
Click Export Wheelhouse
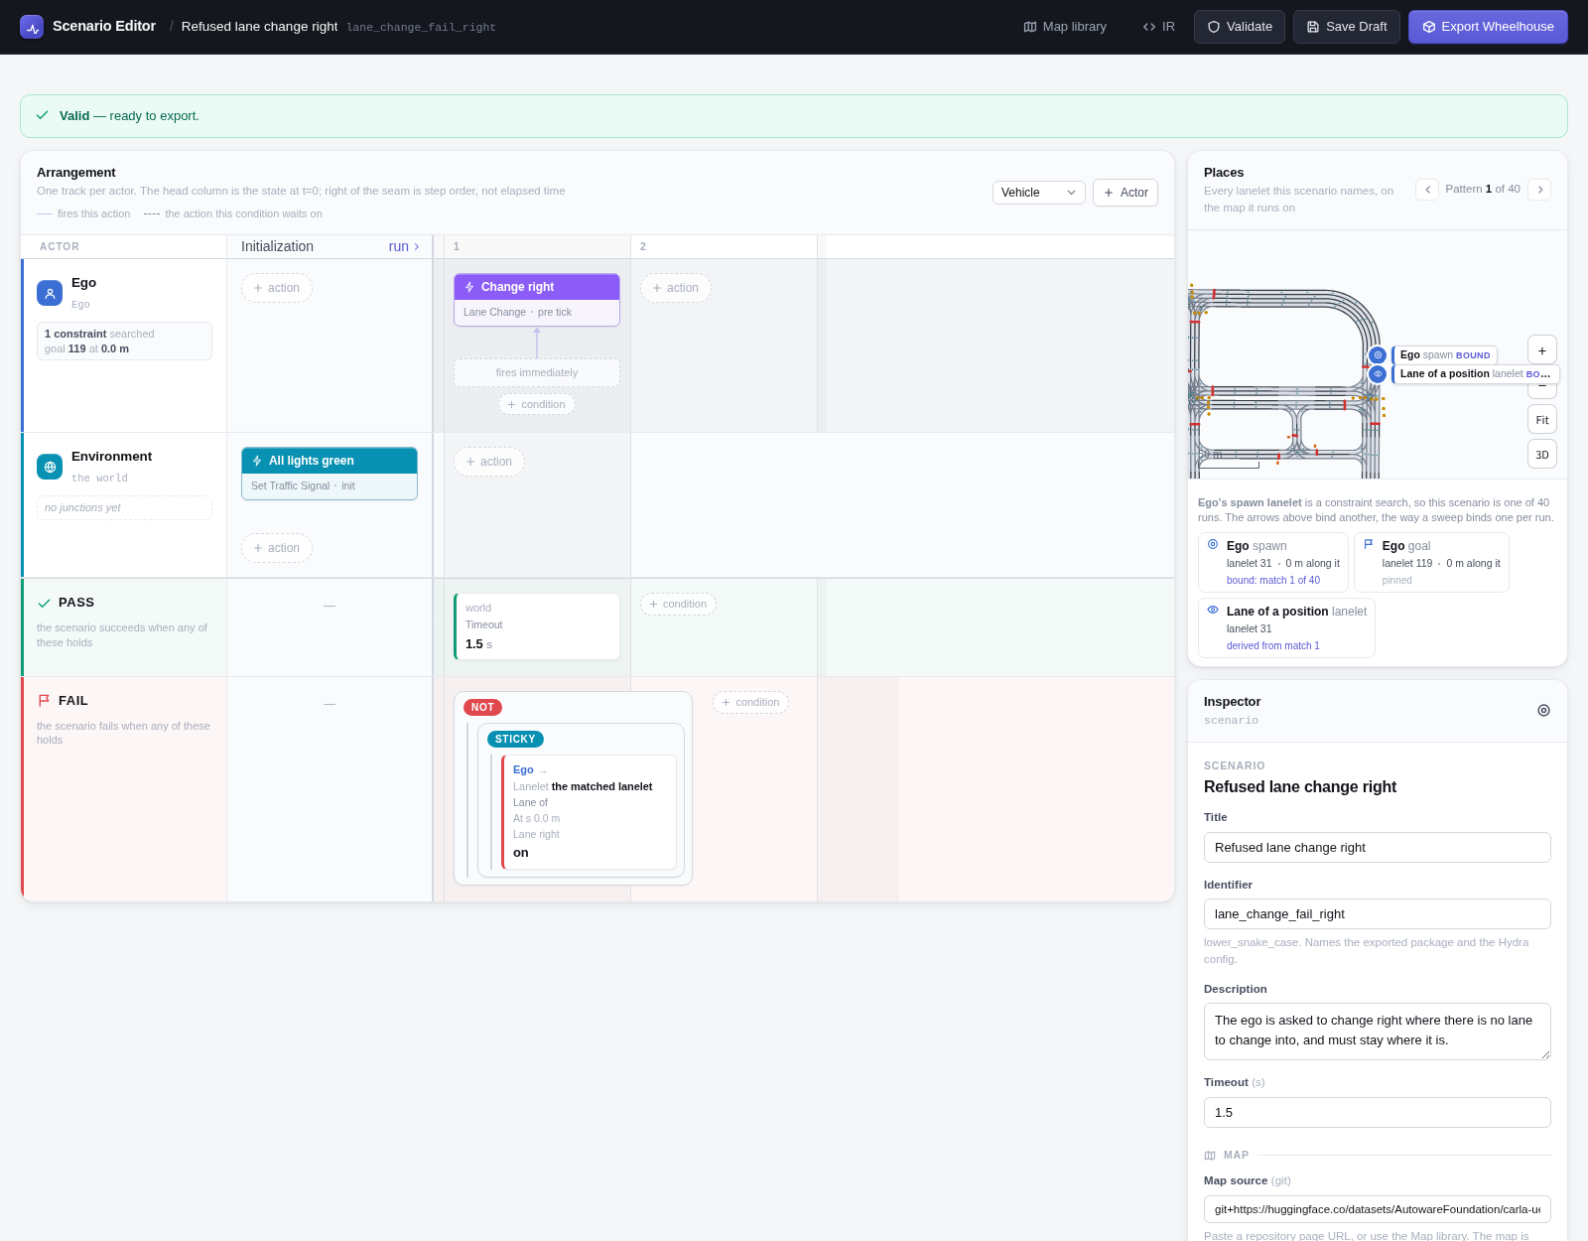[1488, 27]
